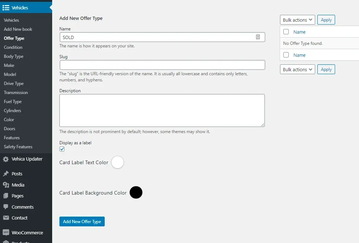The height and width of the screenshot is (243, 359).
Task: Open Safety Features in the sidebar
Action: click(x=18, y=147)
